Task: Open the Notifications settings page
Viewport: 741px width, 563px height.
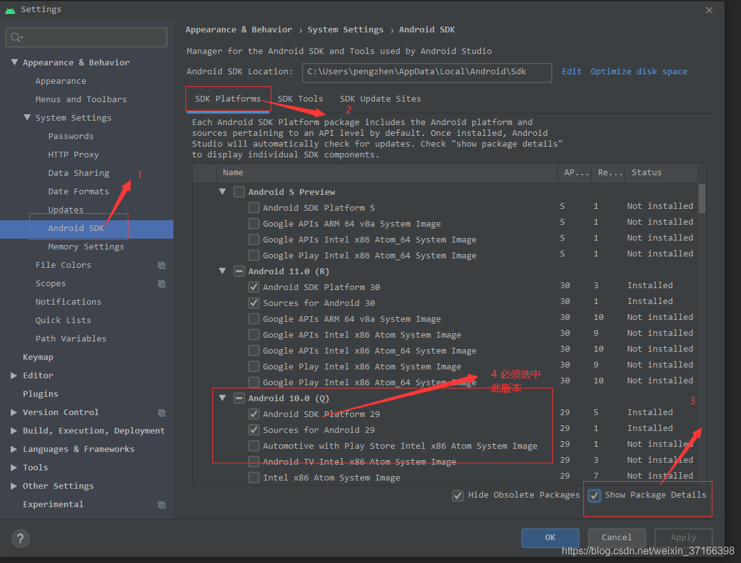Action: point(68,302)
